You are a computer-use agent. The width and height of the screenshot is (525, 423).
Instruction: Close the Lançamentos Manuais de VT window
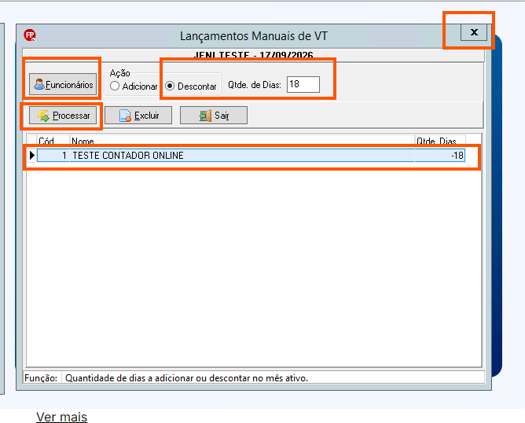pyautogui.click(x=474, y=32)
